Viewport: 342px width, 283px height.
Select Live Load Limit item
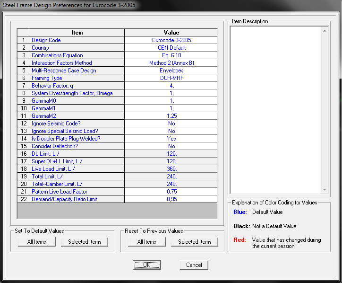77,169
